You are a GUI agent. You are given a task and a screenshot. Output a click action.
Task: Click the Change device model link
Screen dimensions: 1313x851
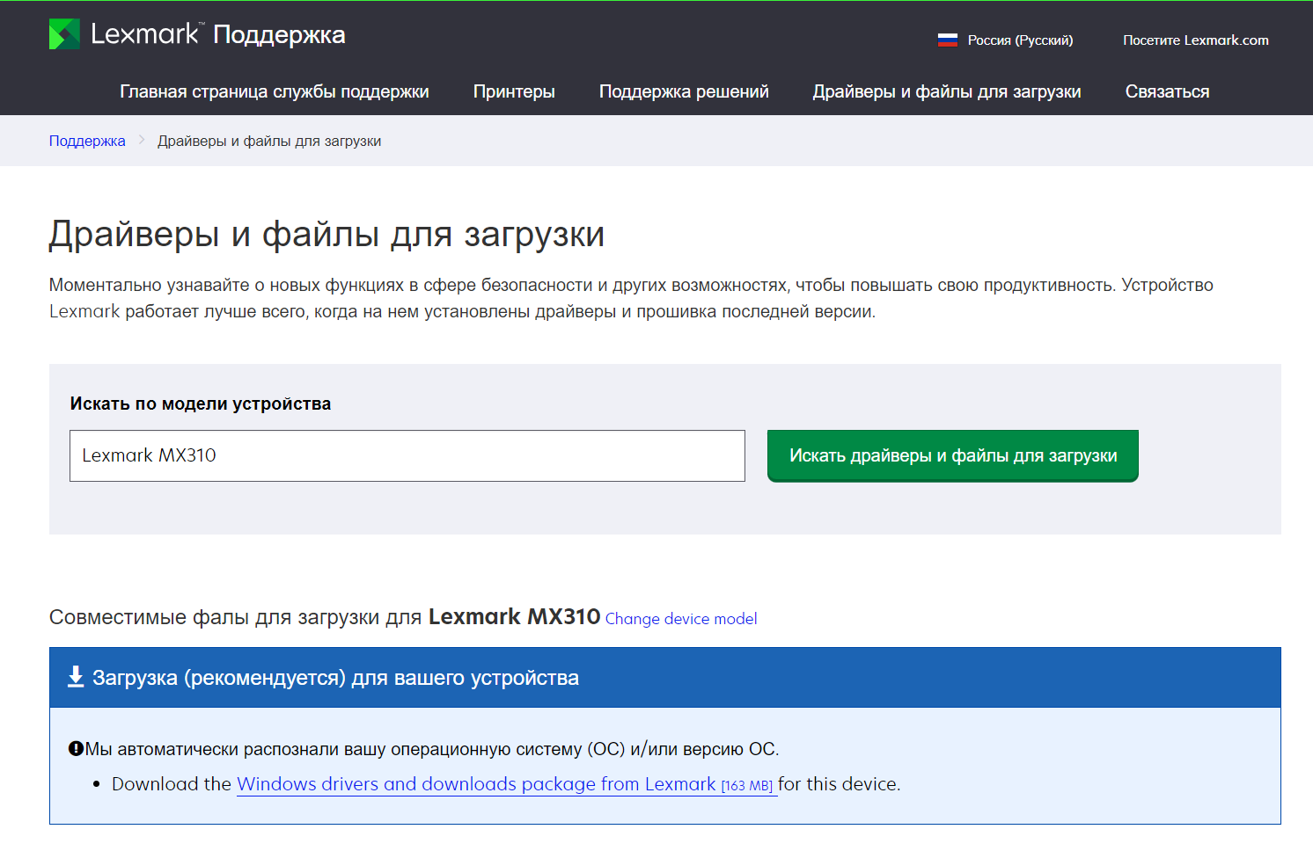[681, 619]
